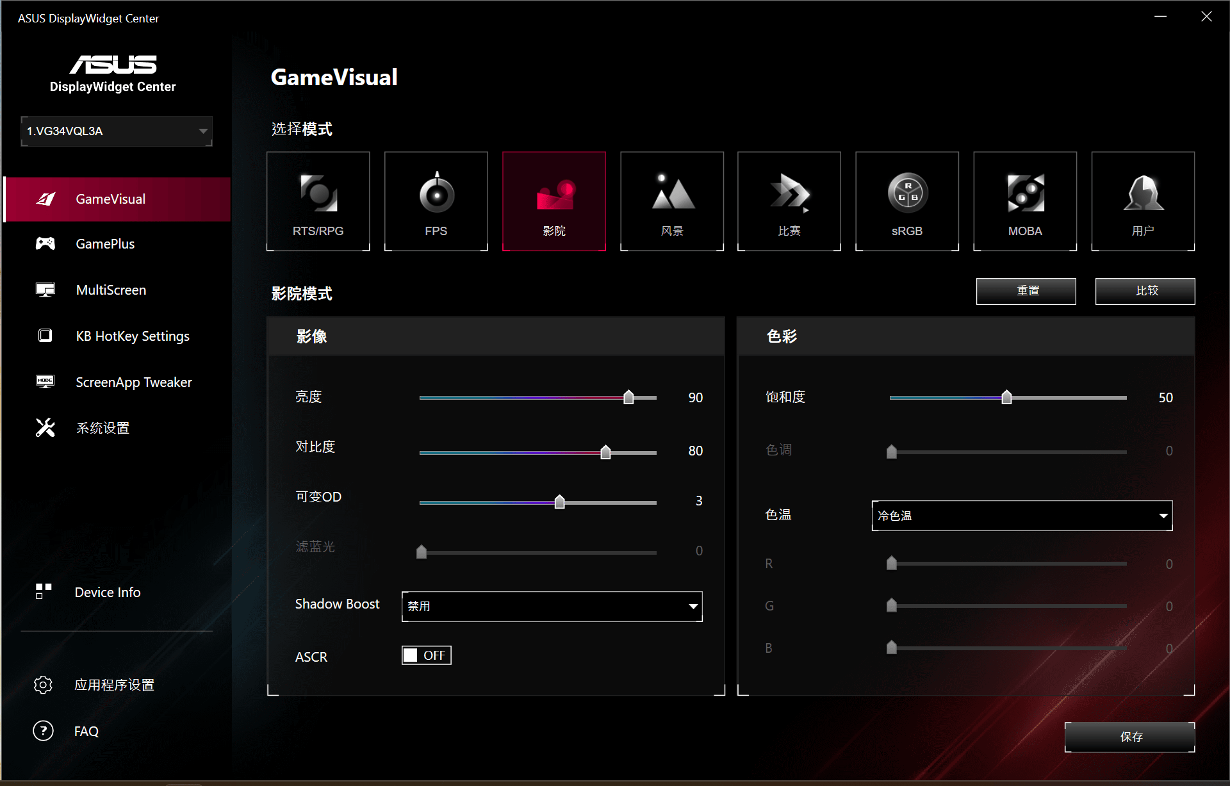Click the GameVisual sidebar icon

[x=45, y=199]
